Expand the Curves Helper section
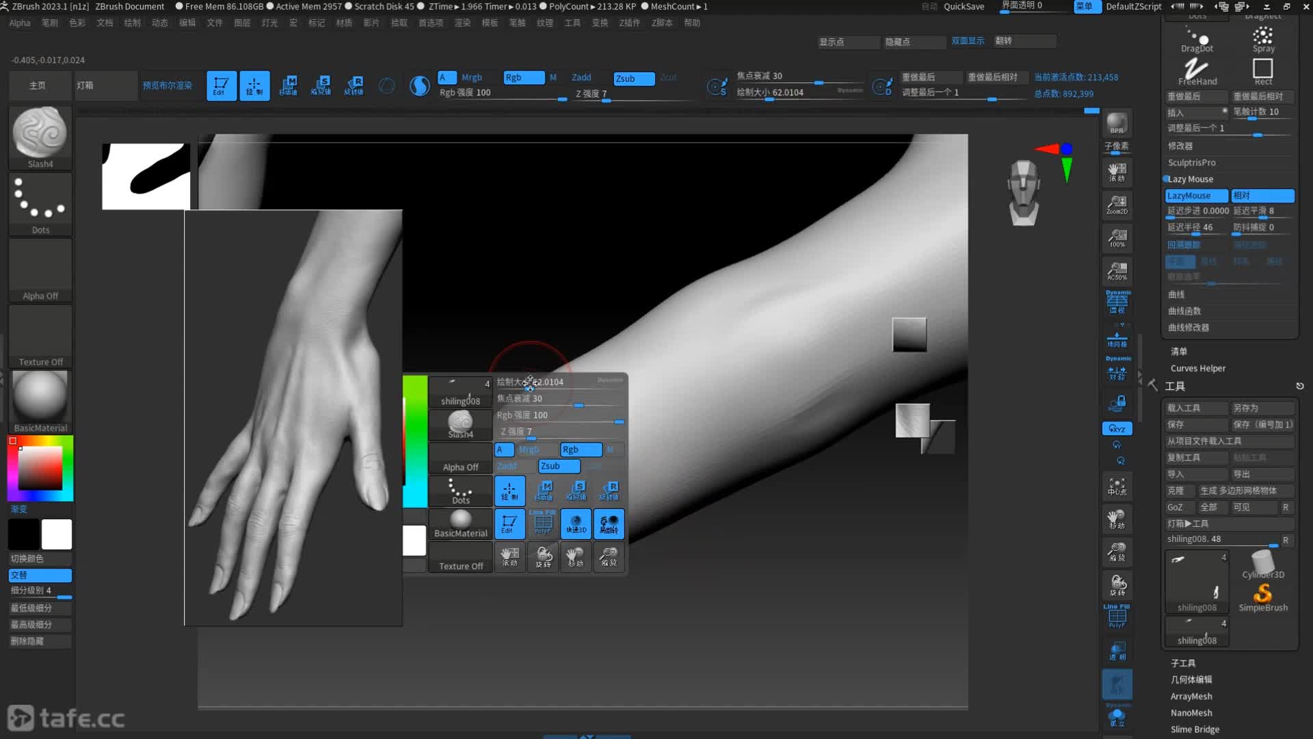1313x739 pixels. click(x=1198, y=368)
